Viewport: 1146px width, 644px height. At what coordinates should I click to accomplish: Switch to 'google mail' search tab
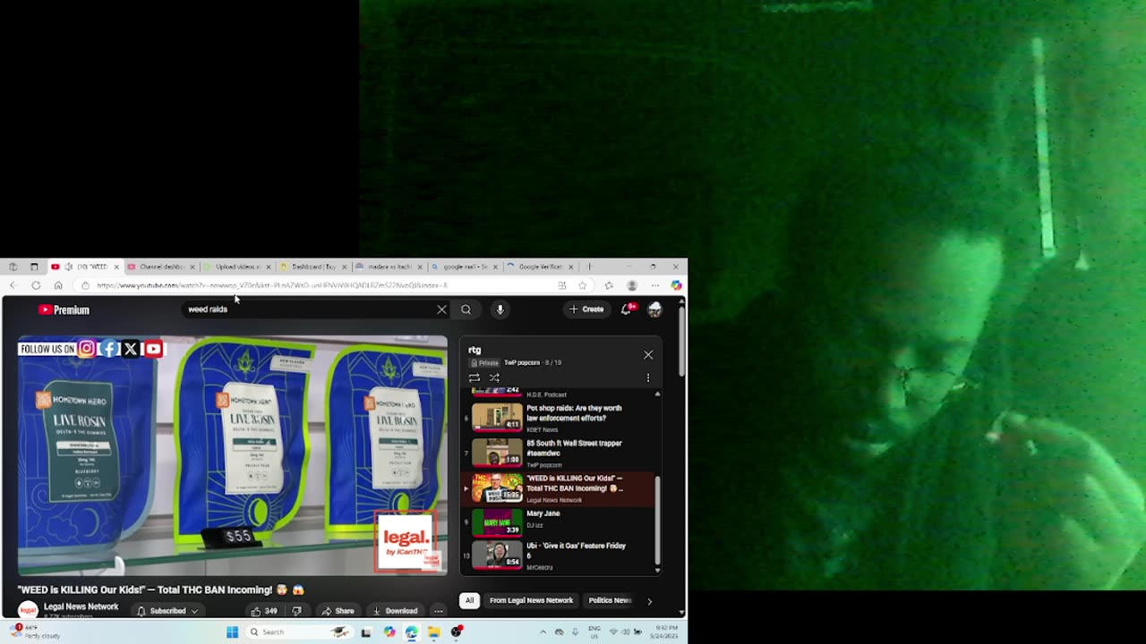click(466, 267)
